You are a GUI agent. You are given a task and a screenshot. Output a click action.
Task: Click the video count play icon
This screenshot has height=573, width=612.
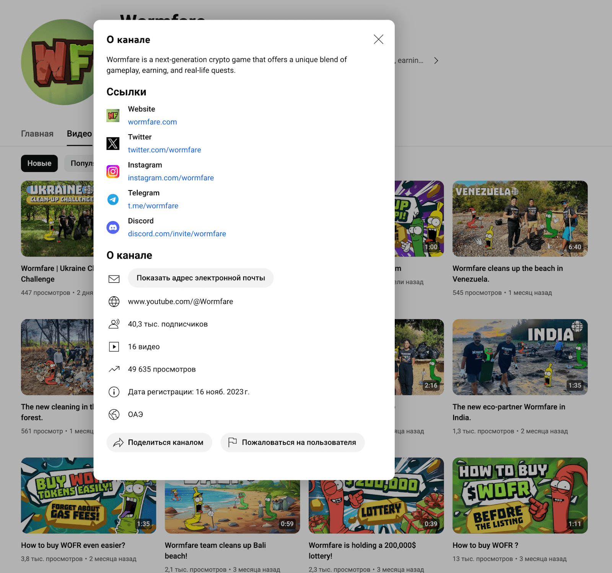coord(114,347)
